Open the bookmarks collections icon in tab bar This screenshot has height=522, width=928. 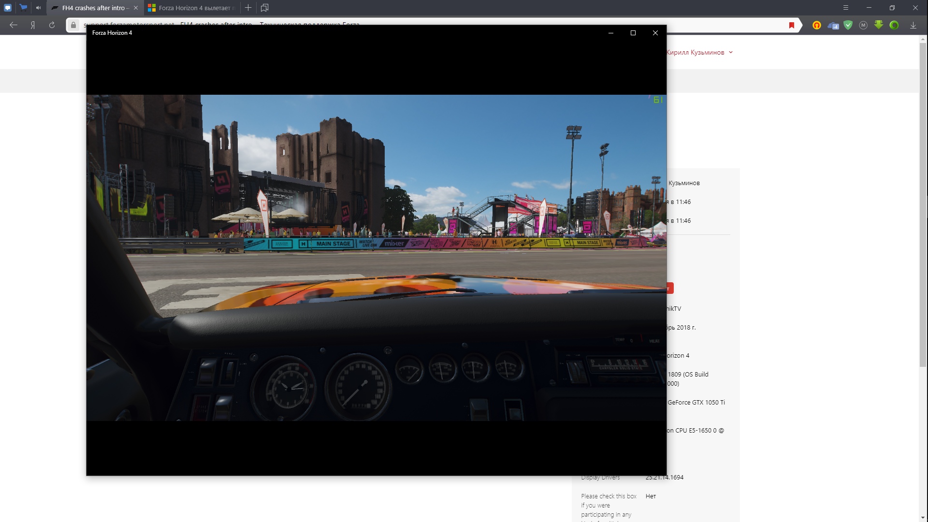(264, 8)
